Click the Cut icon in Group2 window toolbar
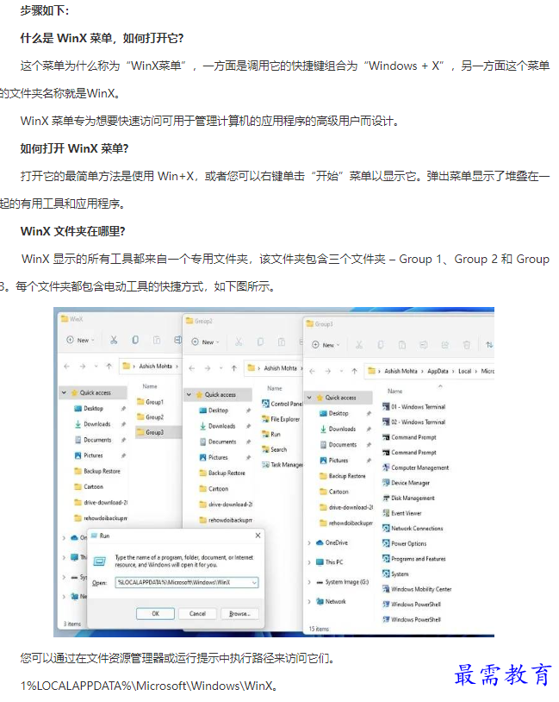 point(239,342)
